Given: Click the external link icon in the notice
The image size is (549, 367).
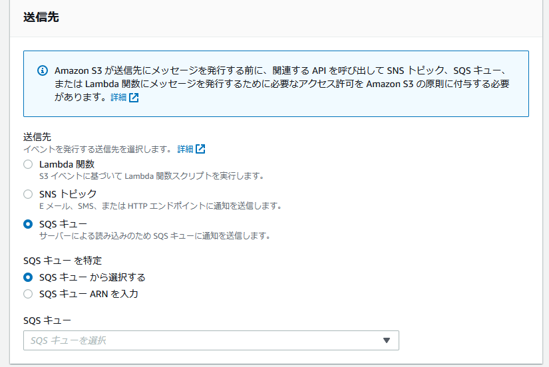Looking at the screenshot, I should [134, 98].
